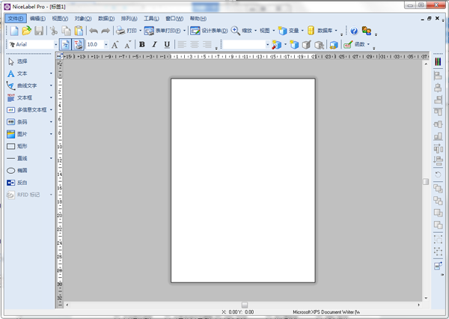Image resolution: width=449 pixels, height=319 pixels.
Task: Click the open folder icon
Action: click(26, 31)
